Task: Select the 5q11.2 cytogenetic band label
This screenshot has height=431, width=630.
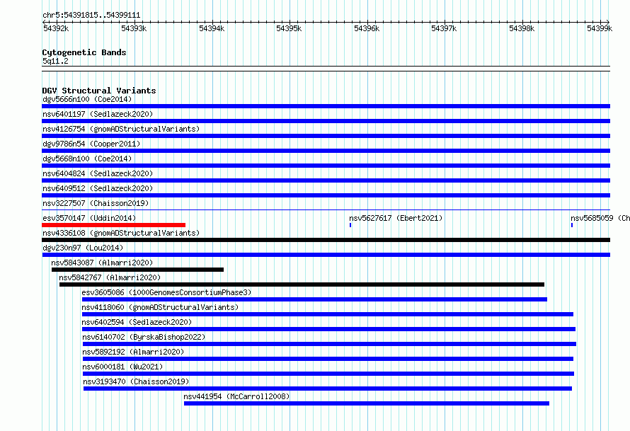Action: [55, 61]
